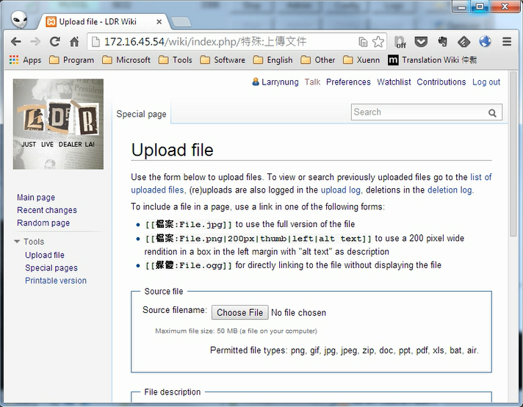523x407 pixels.
Task: Open Preferences link
Action: click(x=348, y=82)
